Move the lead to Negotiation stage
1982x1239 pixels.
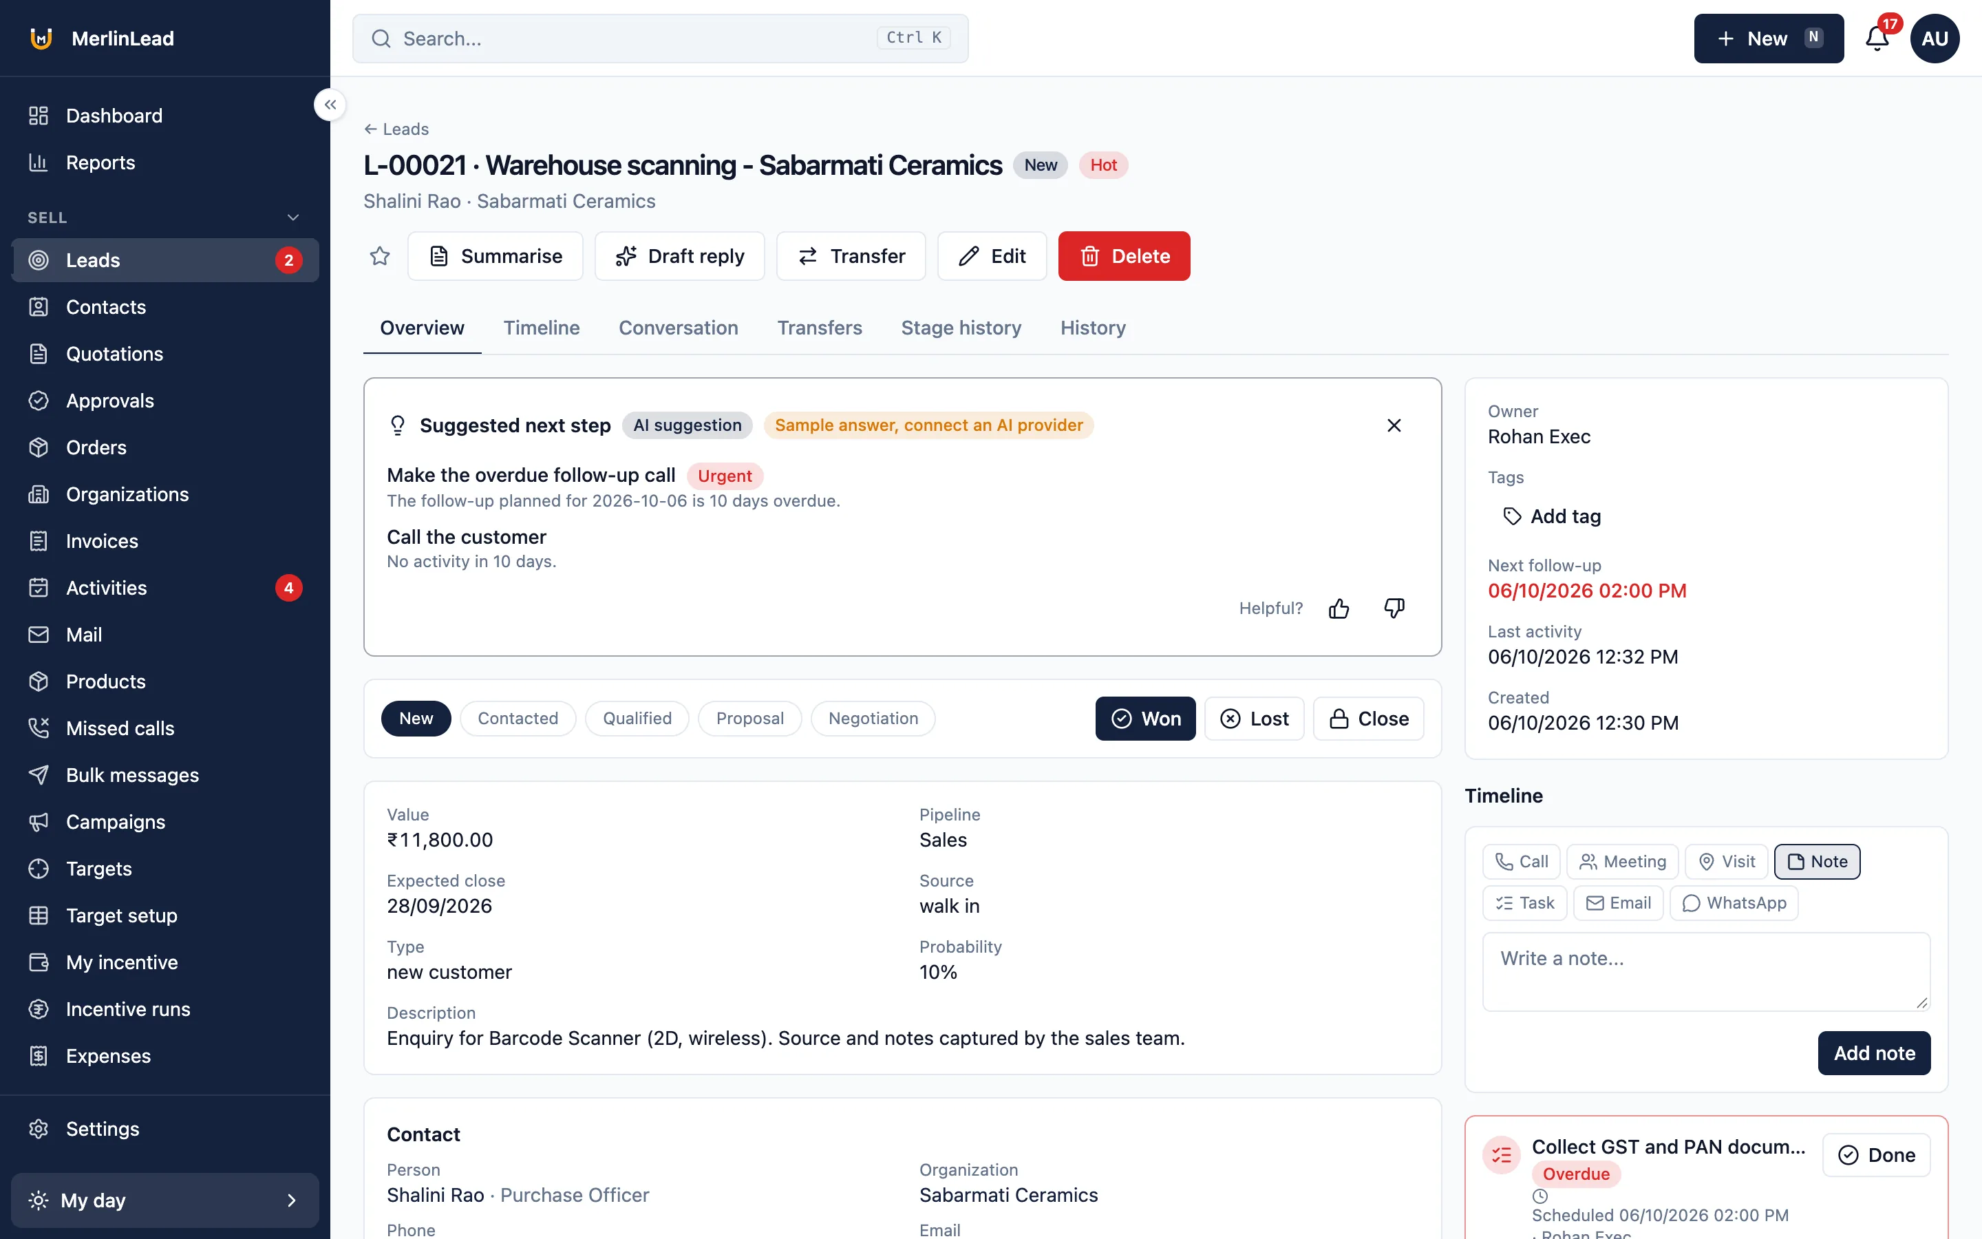click(x=873, y=719)
